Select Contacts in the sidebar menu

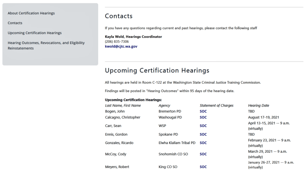click(15, 23)
